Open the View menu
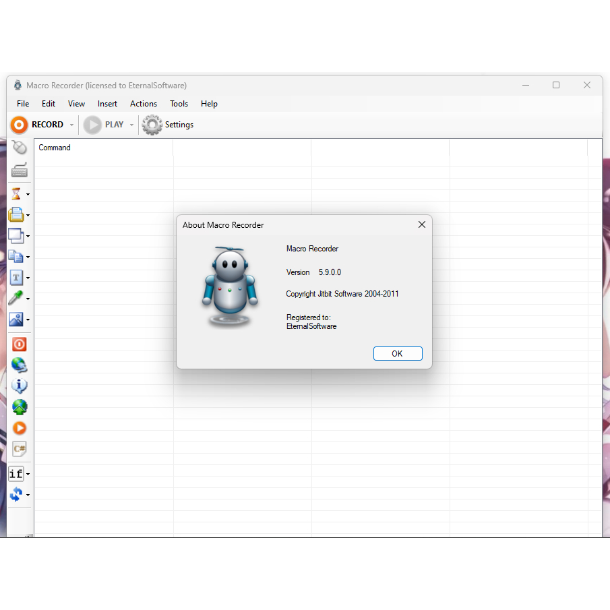This screenshot has height=610, width=610. point(76,104)
